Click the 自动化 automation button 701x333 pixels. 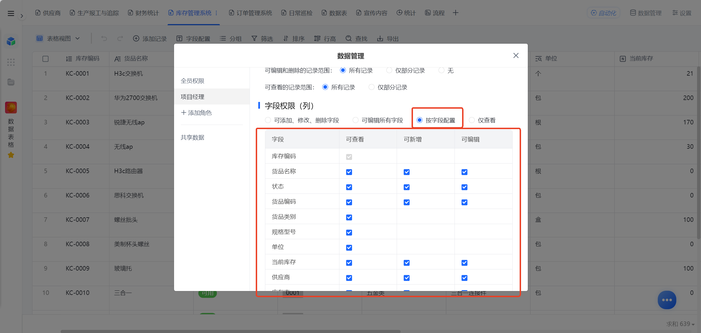click(604, 13)
